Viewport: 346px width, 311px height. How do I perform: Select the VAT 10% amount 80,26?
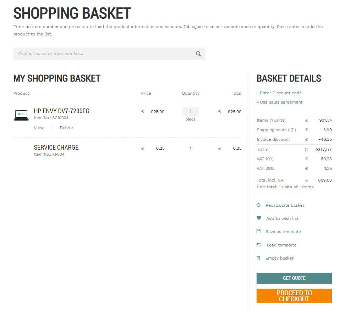(326, 159)
